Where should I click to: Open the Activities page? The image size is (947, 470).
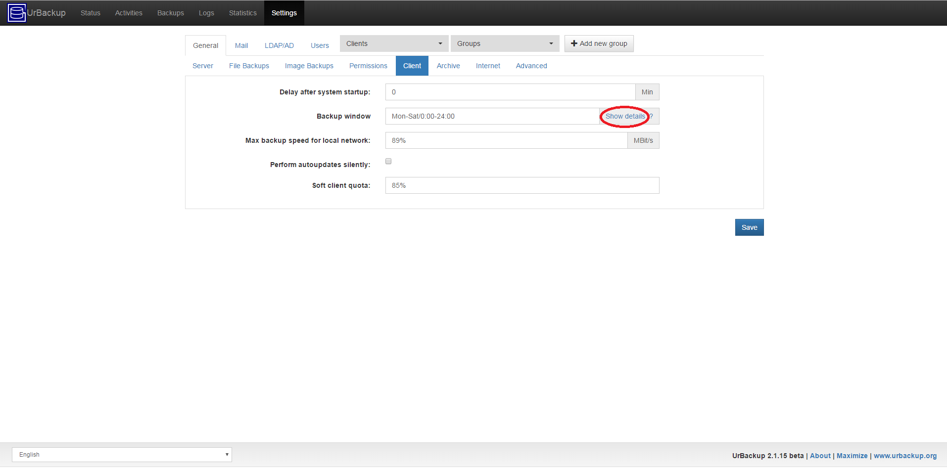pos(129,13)
